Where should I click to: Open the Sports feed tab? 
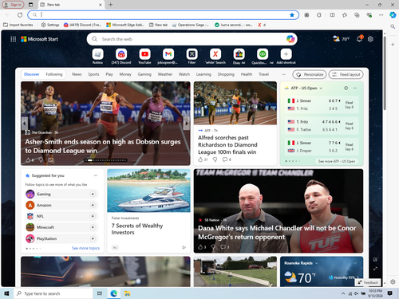(93, 74)
